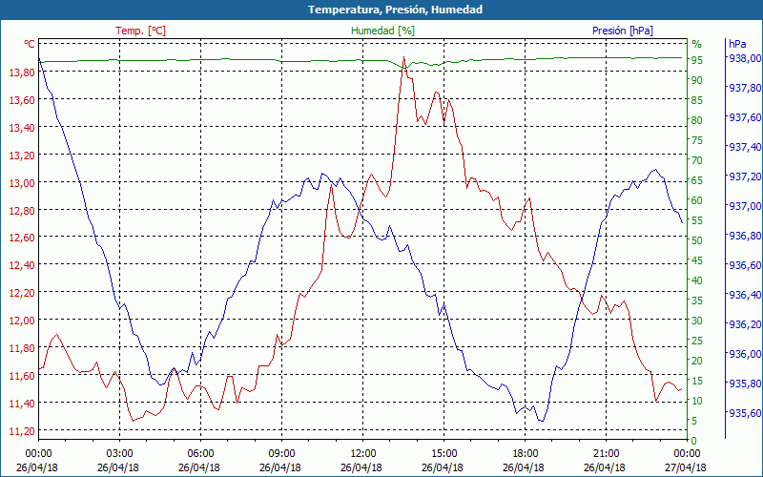The height and width of the screenshot is (477, 763).
Task: Click temperature axis value 12,40
Action: (x=21, y=265)
